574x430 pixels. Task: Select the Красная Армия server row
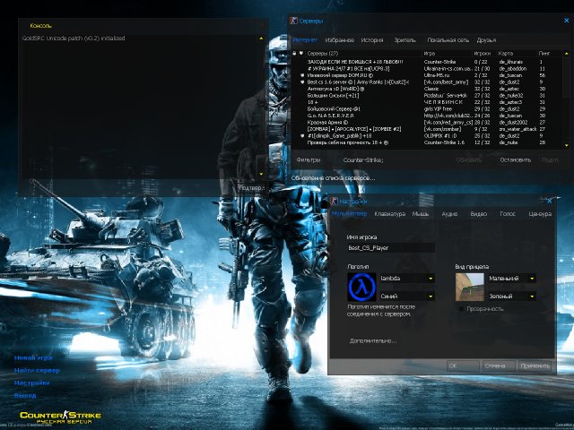click(427, 123)
